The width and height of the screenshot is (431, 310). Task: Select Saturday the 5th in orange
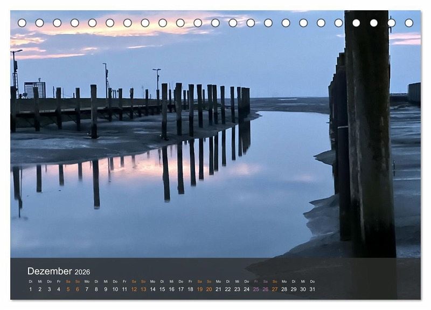point(68,290)
